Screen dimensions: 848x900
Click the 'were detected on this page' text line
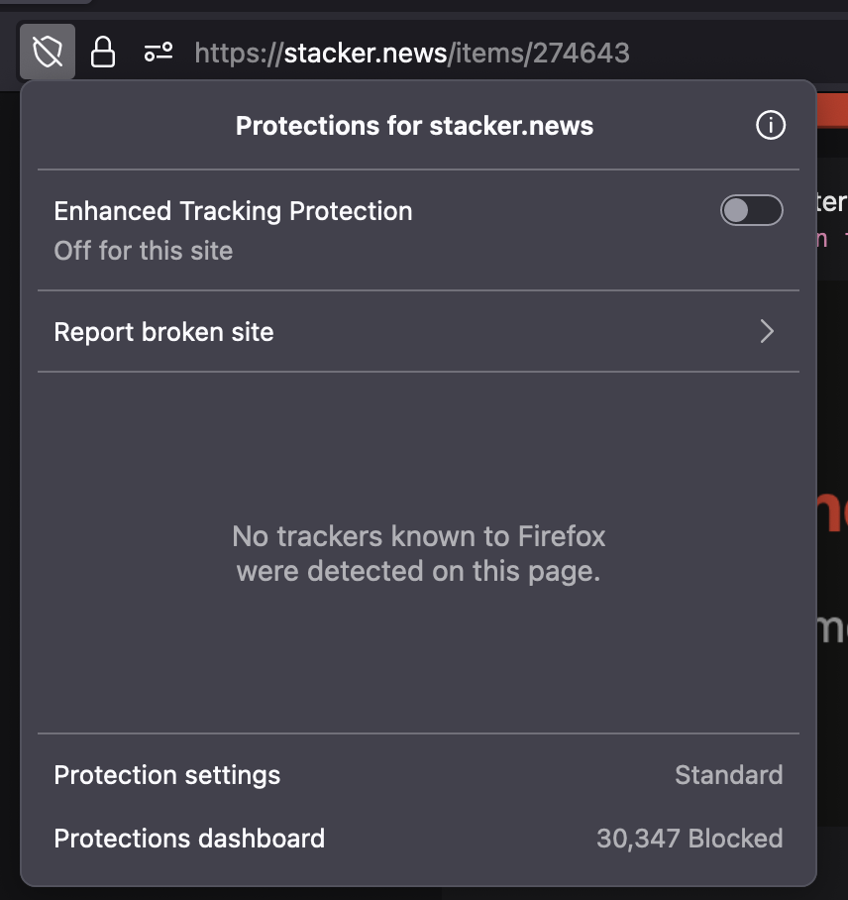point(418,571)
